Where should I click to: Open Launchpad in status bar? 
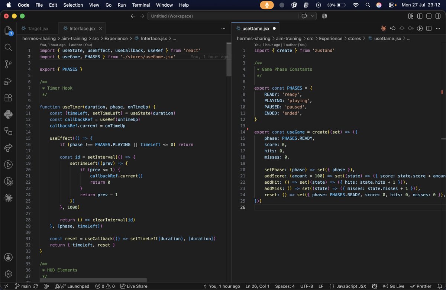(x=72, y=286)
